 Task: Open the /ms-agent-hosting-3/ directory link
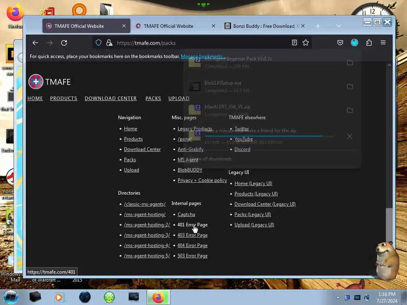pyautogui.click(x=147, y=235)
